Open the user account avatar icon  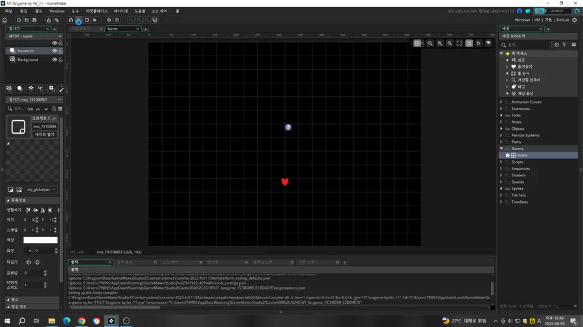520,11
